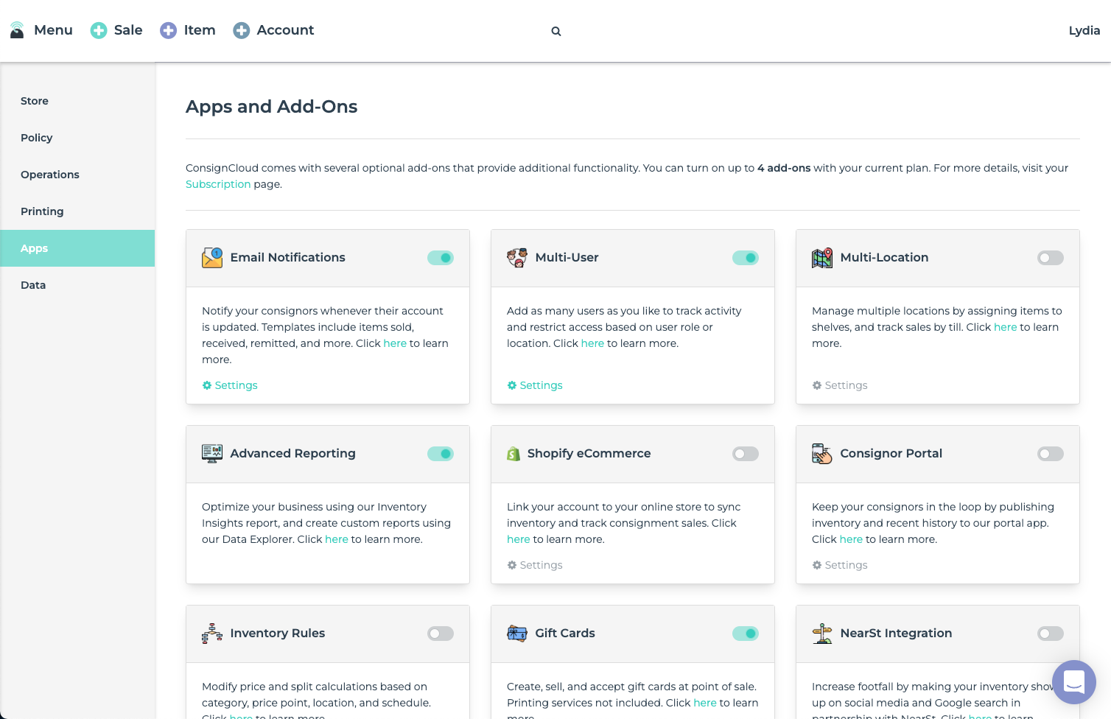Click the plus icon next to Sale
The image size is (1111, 719).
(x=99, y=30)
